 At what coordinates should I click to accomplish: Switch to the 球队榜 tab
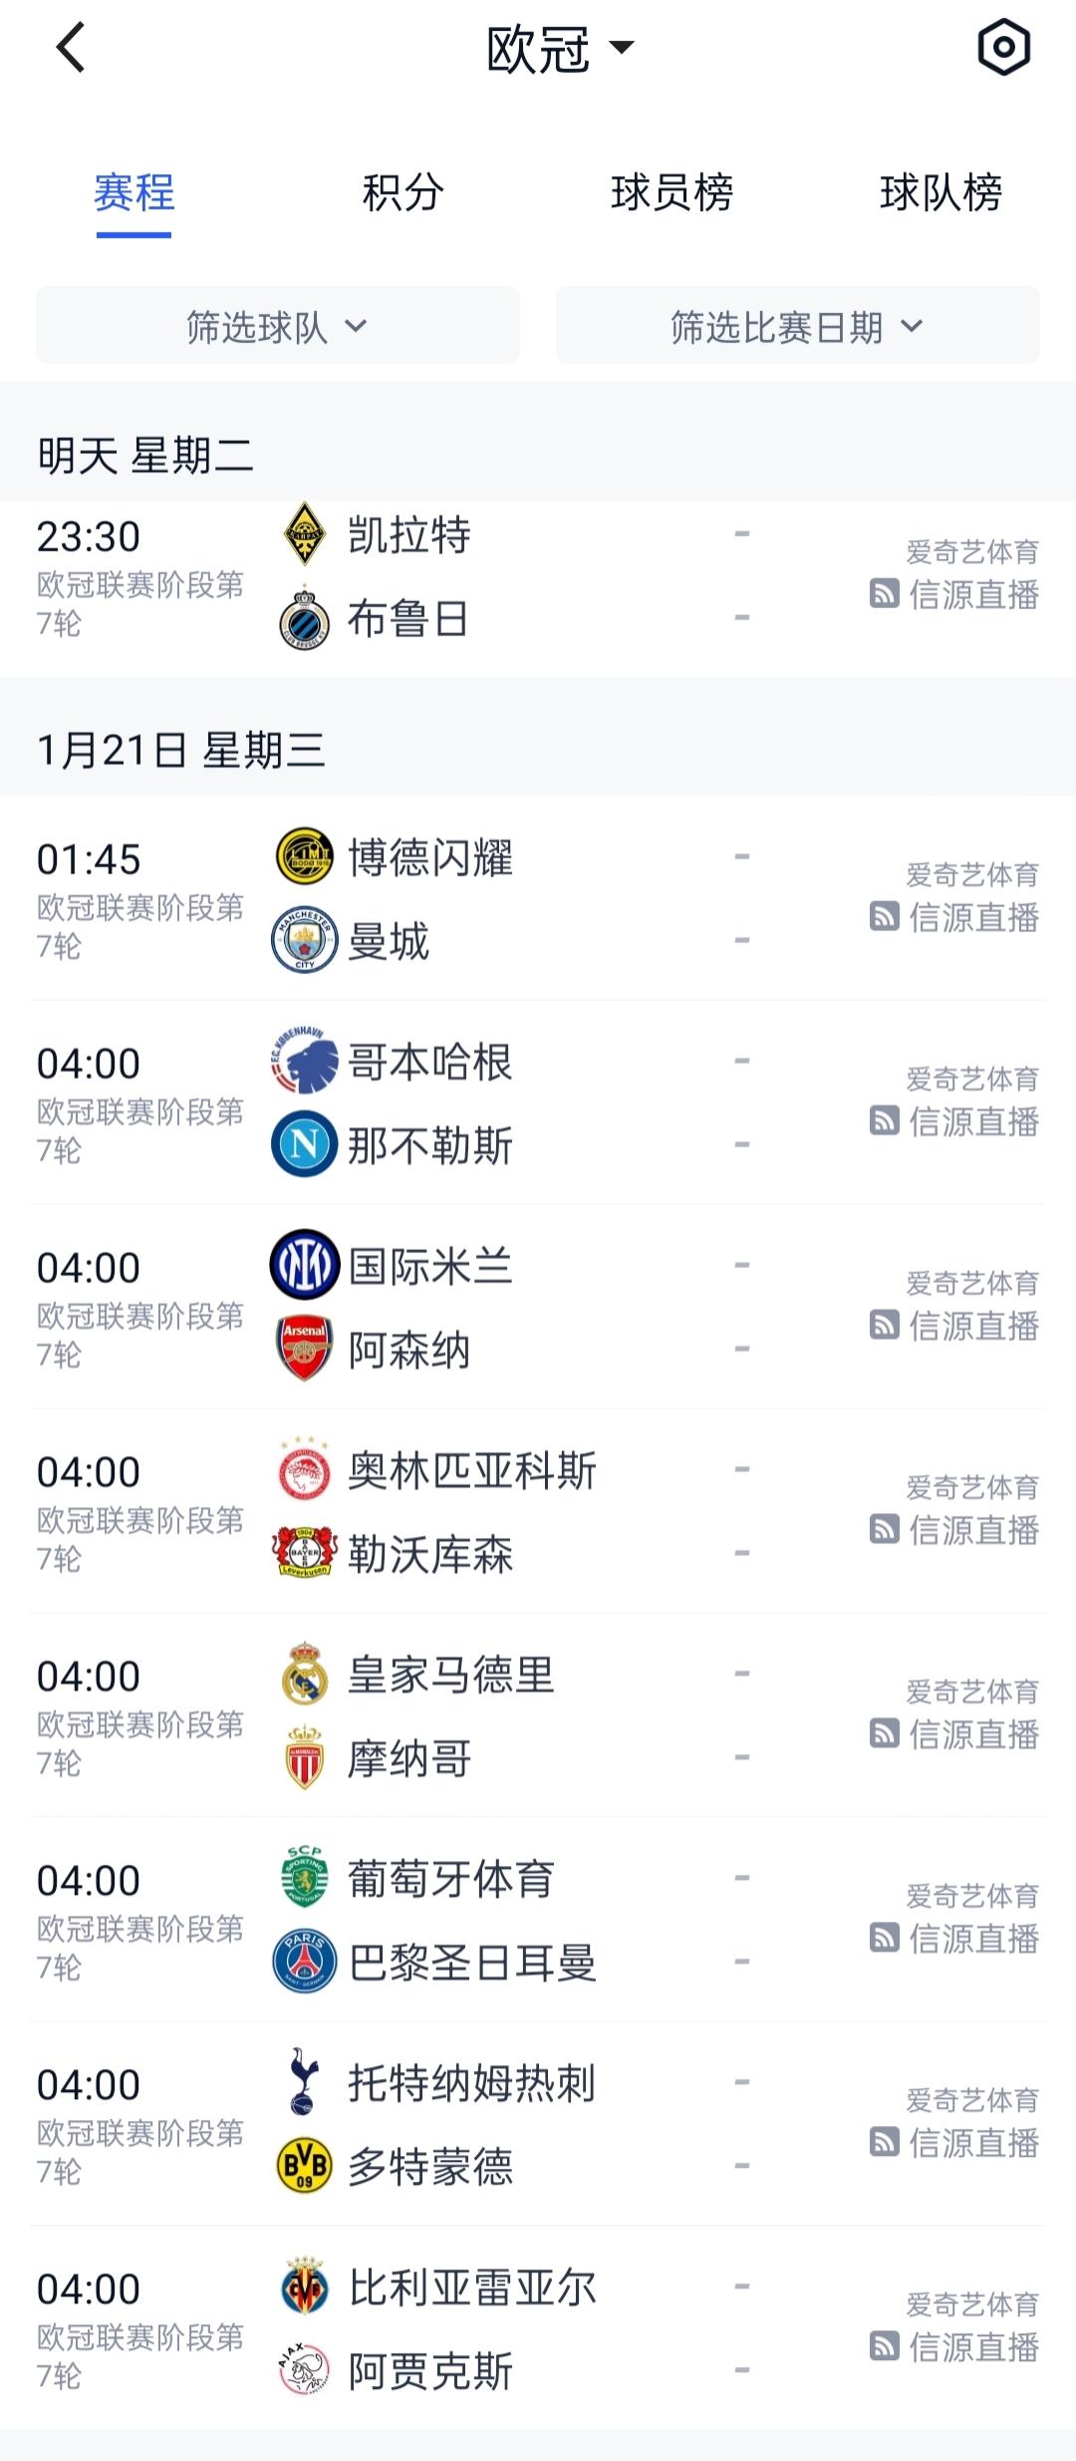pyautogui.click(x=941, y=192)
